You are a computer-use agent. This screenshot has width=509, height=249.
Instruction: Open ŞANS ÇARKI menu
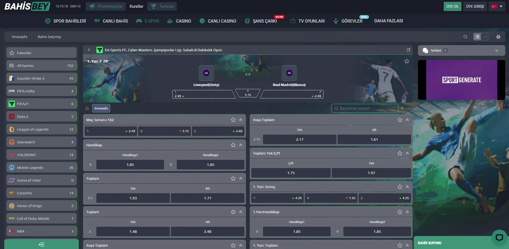261,21
